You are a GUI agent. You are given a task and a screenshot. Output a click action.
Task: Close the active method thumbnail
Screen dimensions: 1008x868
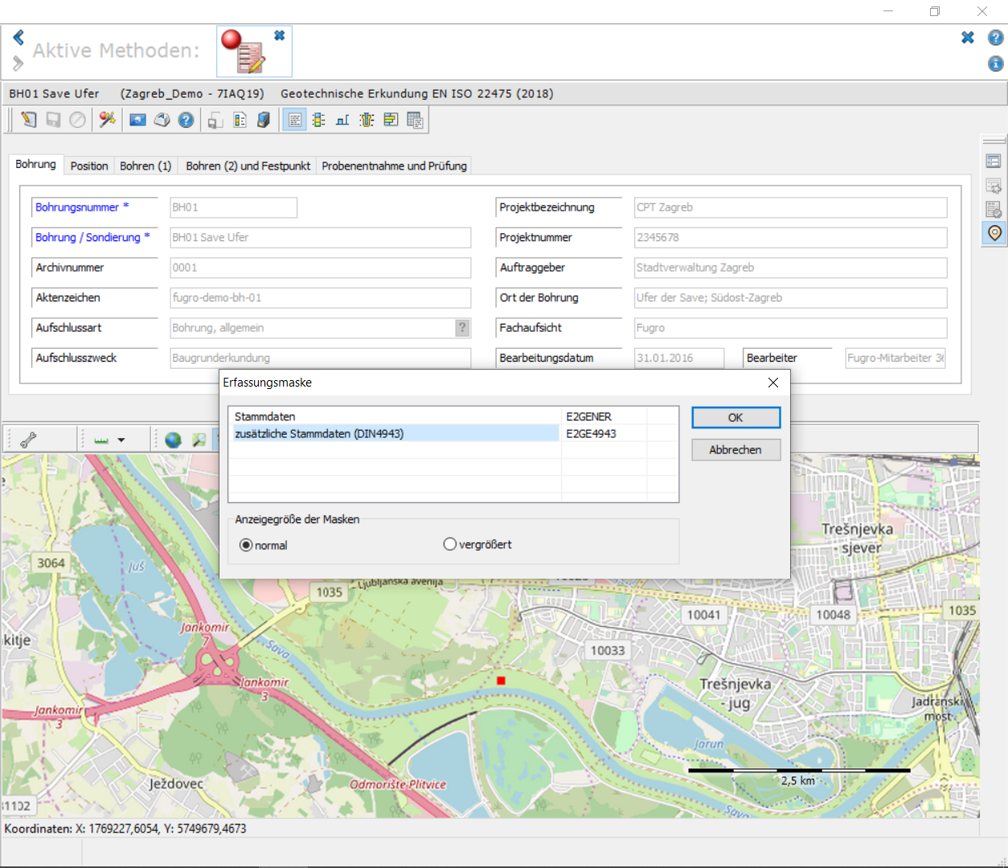(279, 35)
